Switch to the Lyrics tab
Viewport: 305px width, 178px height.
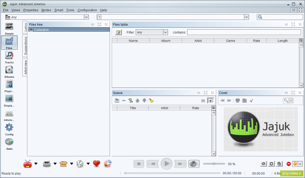point(25,27)
